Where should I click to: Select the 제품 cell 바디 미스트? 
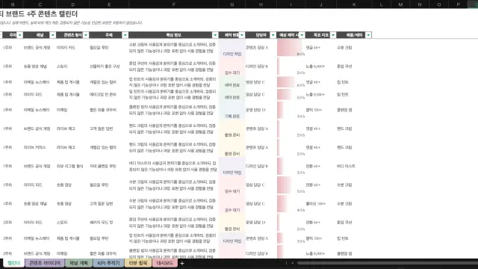[346, 166]
